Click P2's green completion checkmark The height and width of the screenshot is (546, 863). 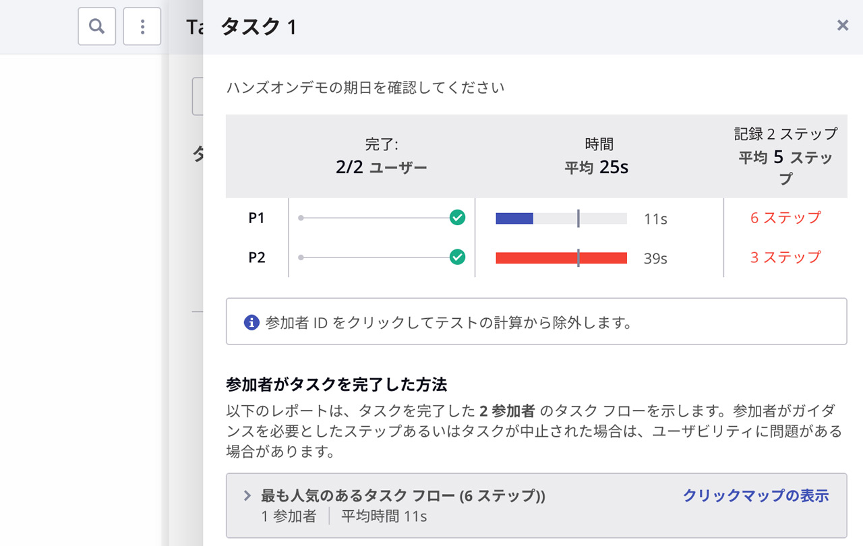coord(457,257)
